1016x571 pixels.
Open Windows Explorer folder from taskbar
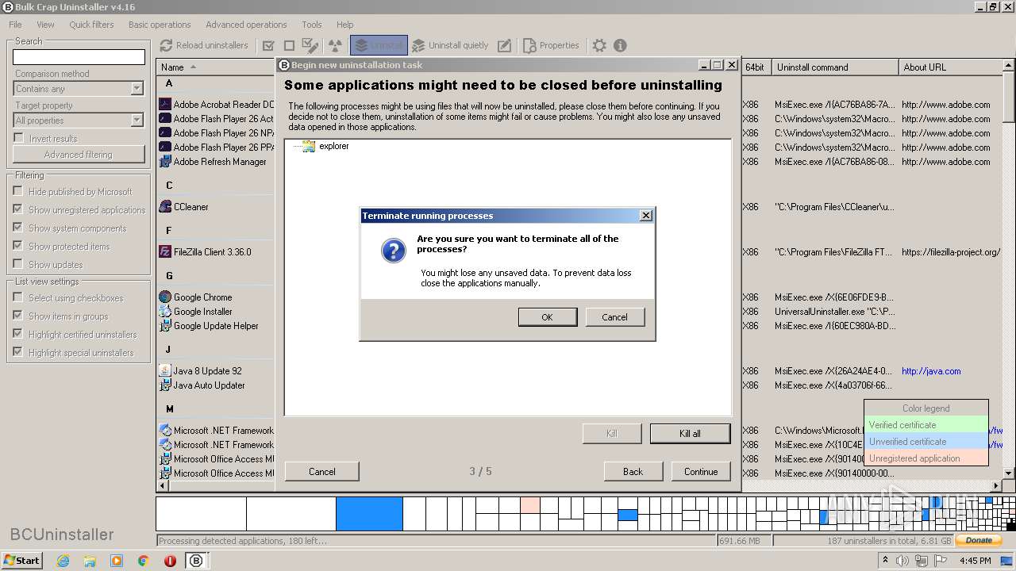(x=90, y=561)
